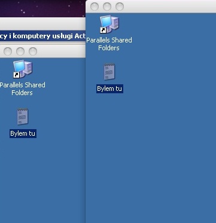Close the left Parallels window with first round button

[8, 51]
